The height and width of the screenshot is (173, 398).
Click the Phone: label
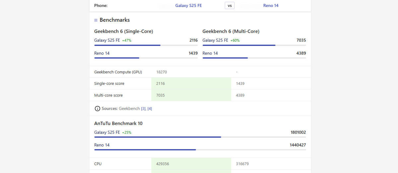coord(101,6)
